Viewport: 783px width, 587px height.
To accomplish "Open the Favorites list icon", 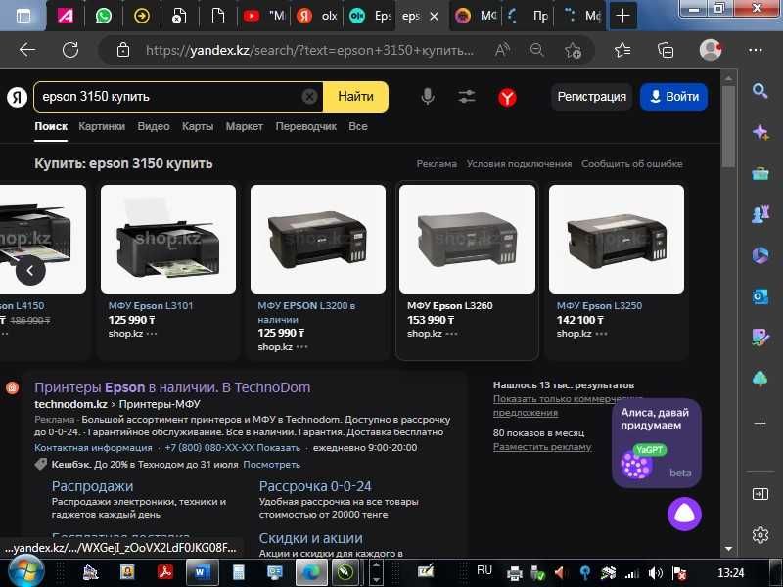I will coord(622,50).
